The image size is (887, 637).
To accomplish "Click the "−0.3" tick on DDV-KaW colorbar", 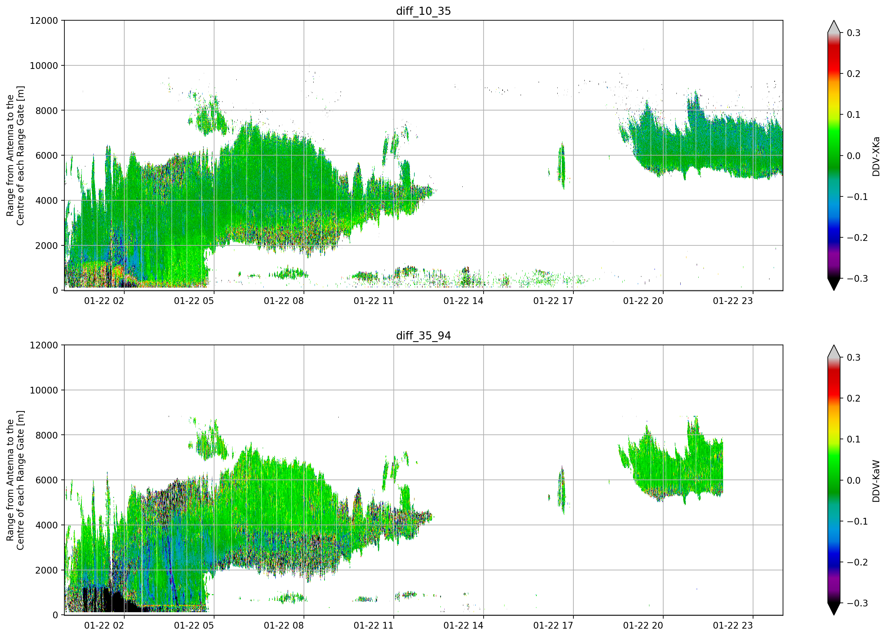I will [857, 604].
